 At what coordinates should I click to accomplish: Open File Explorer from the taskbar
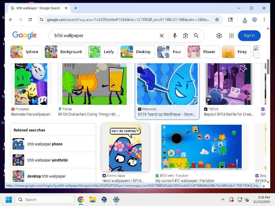[x=92, y=200]
